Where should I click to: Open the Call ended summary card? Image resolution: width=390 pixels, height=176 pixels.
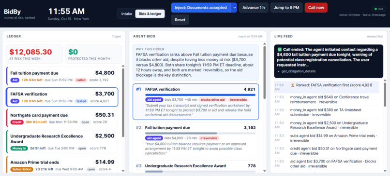(329, 61)
